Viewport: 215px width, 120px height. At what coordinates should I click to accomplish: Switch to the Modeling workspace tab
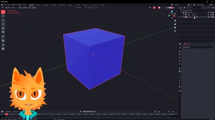tap(38, 5)
